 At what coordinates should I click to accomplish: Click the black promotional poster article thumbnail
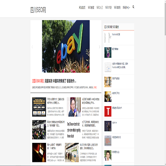[x=39, y=107]
